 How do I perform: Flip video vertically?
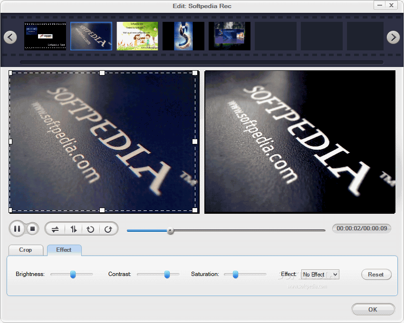click(x=73, y=229)
